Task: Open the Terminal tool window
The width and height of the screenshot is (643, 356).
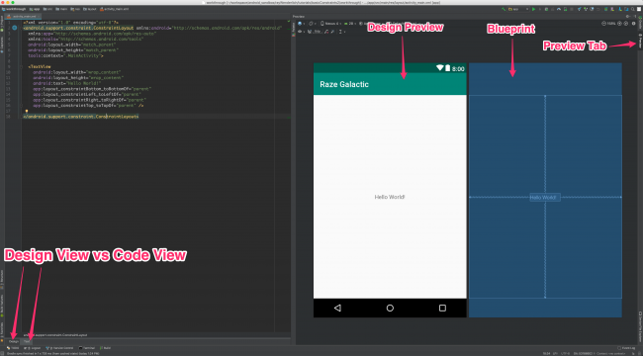Action: point(87,348)
